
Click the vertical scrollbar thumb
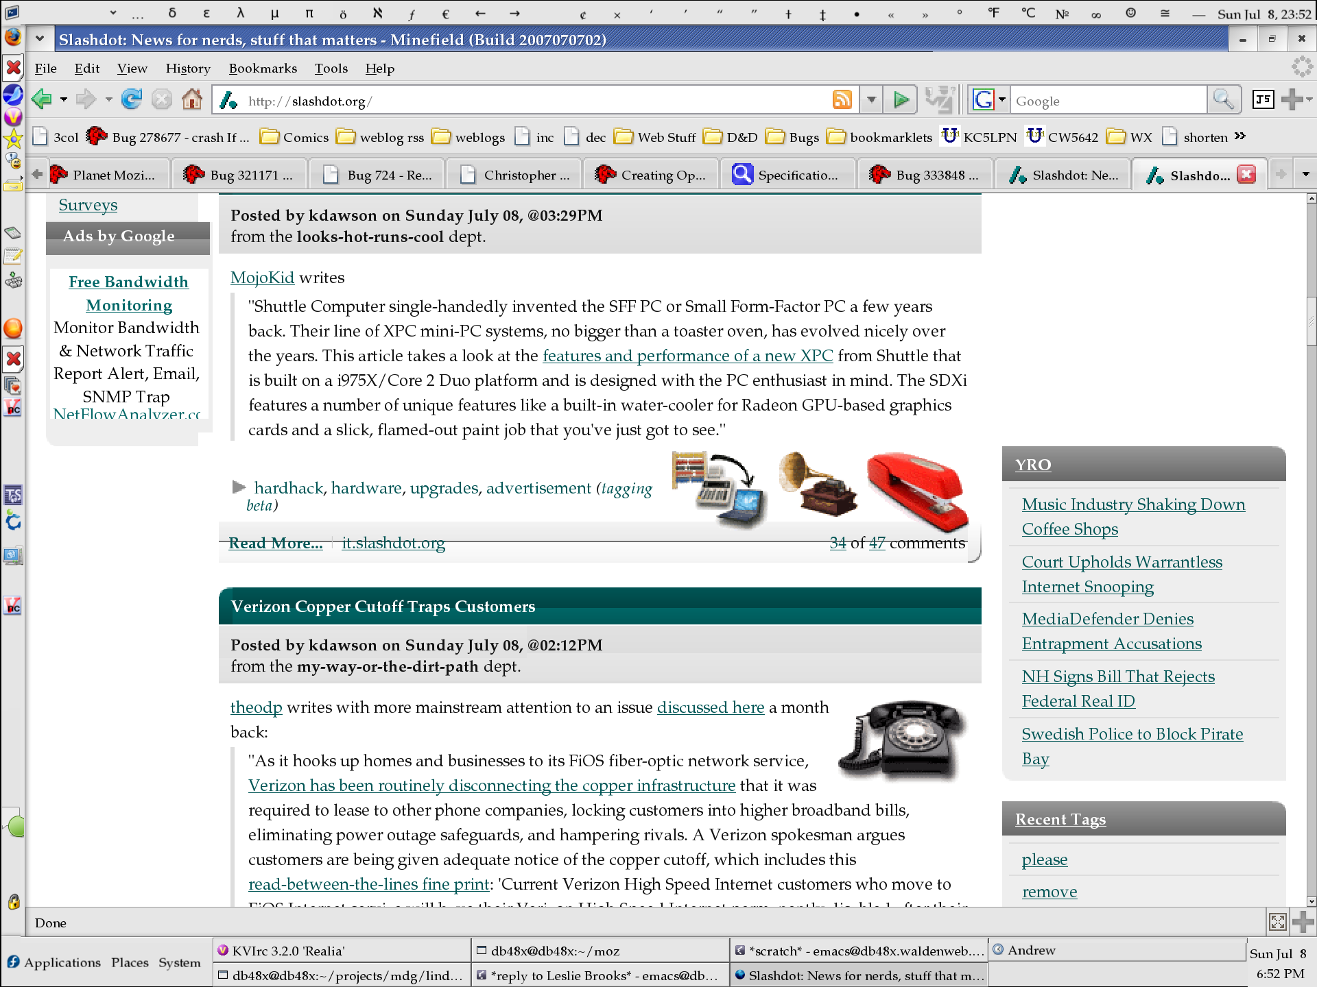click(1311, 321)
